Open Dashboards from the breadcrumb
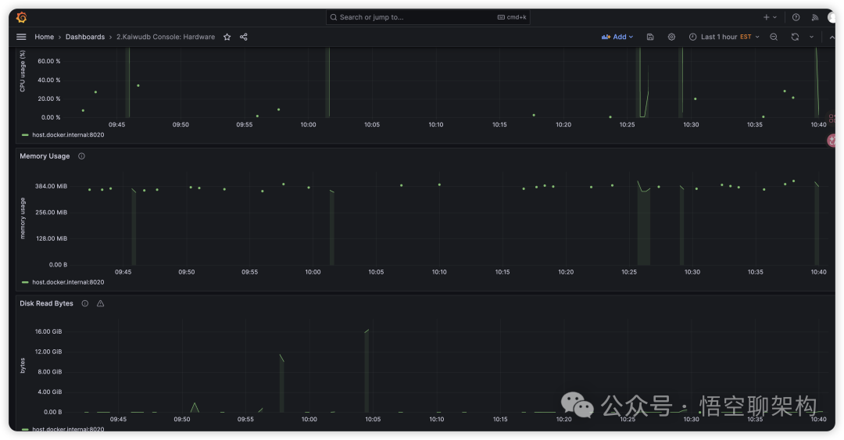 point(85,37)
